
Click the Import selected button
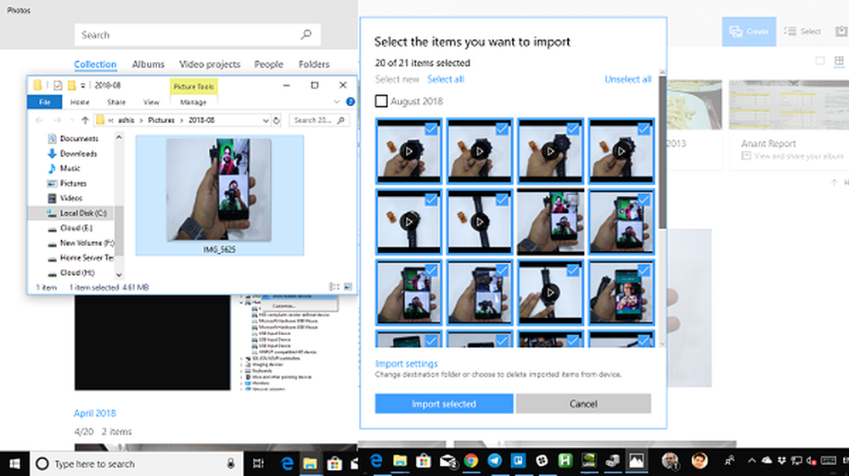(444, 404)
